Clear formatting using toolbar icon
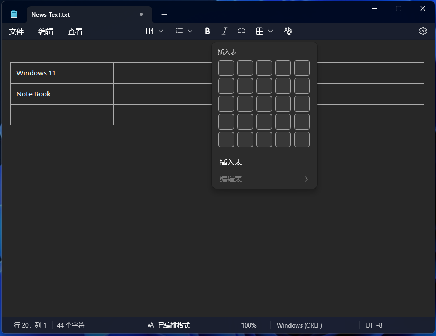 tap(287, 31)
